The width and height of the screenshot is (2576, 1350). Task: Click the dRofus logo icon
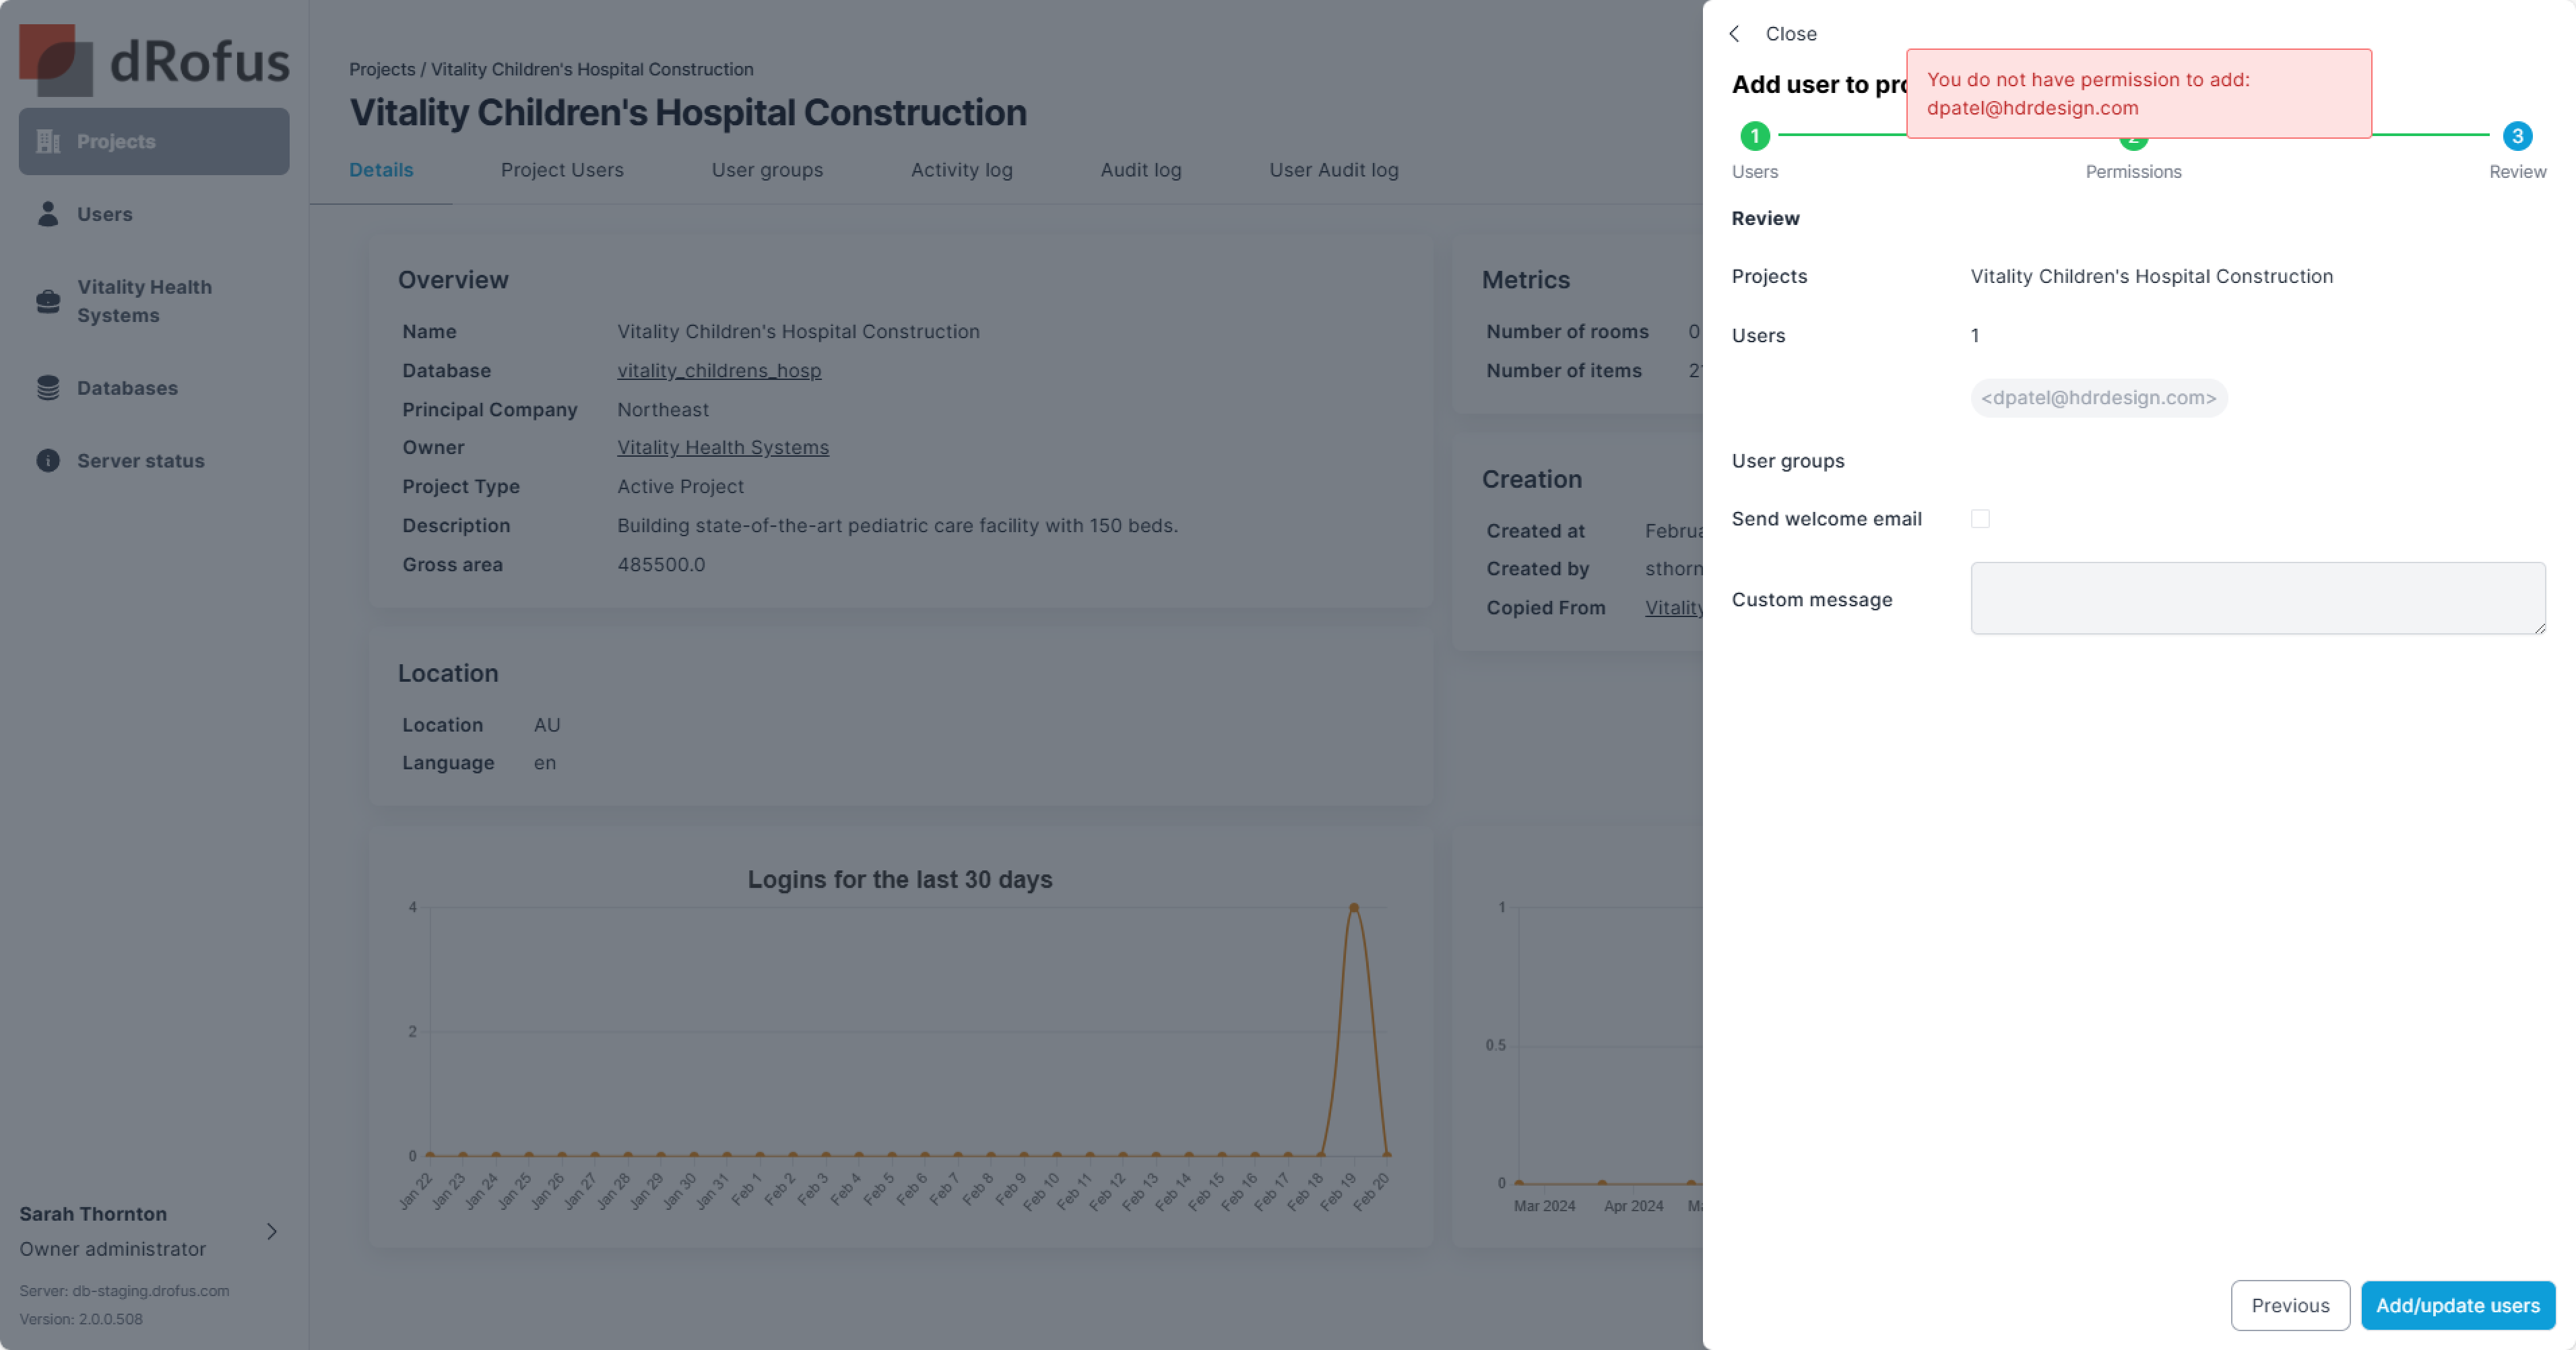(55, 60)
